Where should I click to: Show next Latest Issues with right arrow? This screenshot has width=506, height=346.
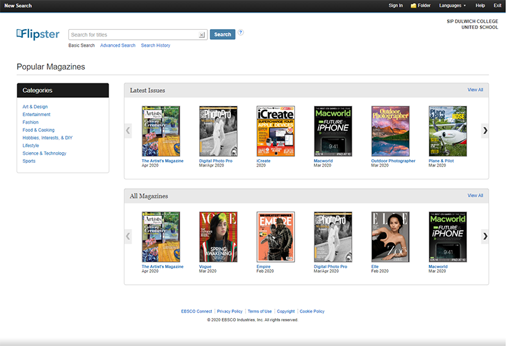(x=485, y=131)
